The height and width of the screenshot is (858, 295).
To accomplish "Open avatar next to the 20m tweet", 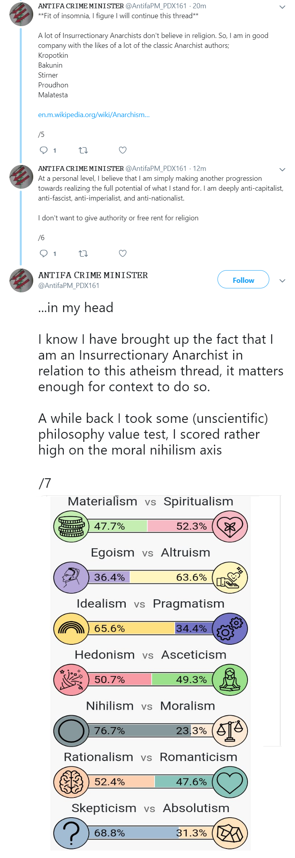I will [x=21, y=14].
